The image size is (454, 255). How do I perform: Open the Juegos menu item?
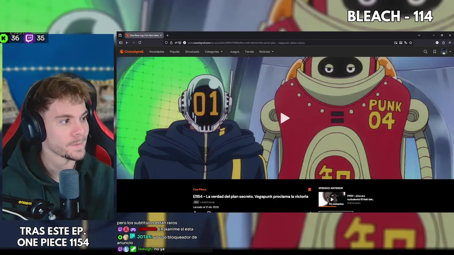click(x=234, y=52)
